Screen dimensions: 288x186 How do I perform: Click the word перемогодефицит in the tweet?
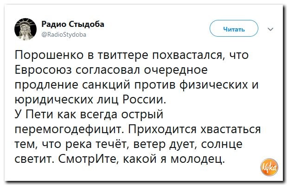(x=65, y=129)
